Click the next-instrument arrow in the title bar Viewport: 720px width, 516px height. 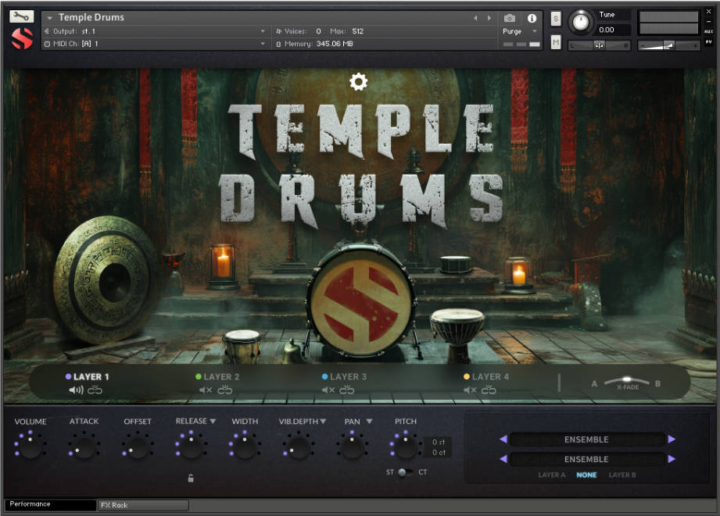[489, 16]
